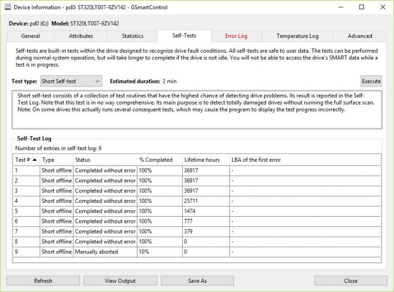Viewport: 394px width, 292px height.
Task: Open the Temperature Log tab
Action: coord(297,36)
